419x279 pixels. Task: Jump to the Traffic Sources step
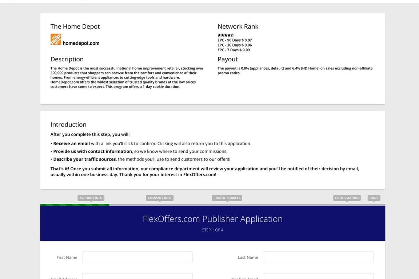coord(227,198)
